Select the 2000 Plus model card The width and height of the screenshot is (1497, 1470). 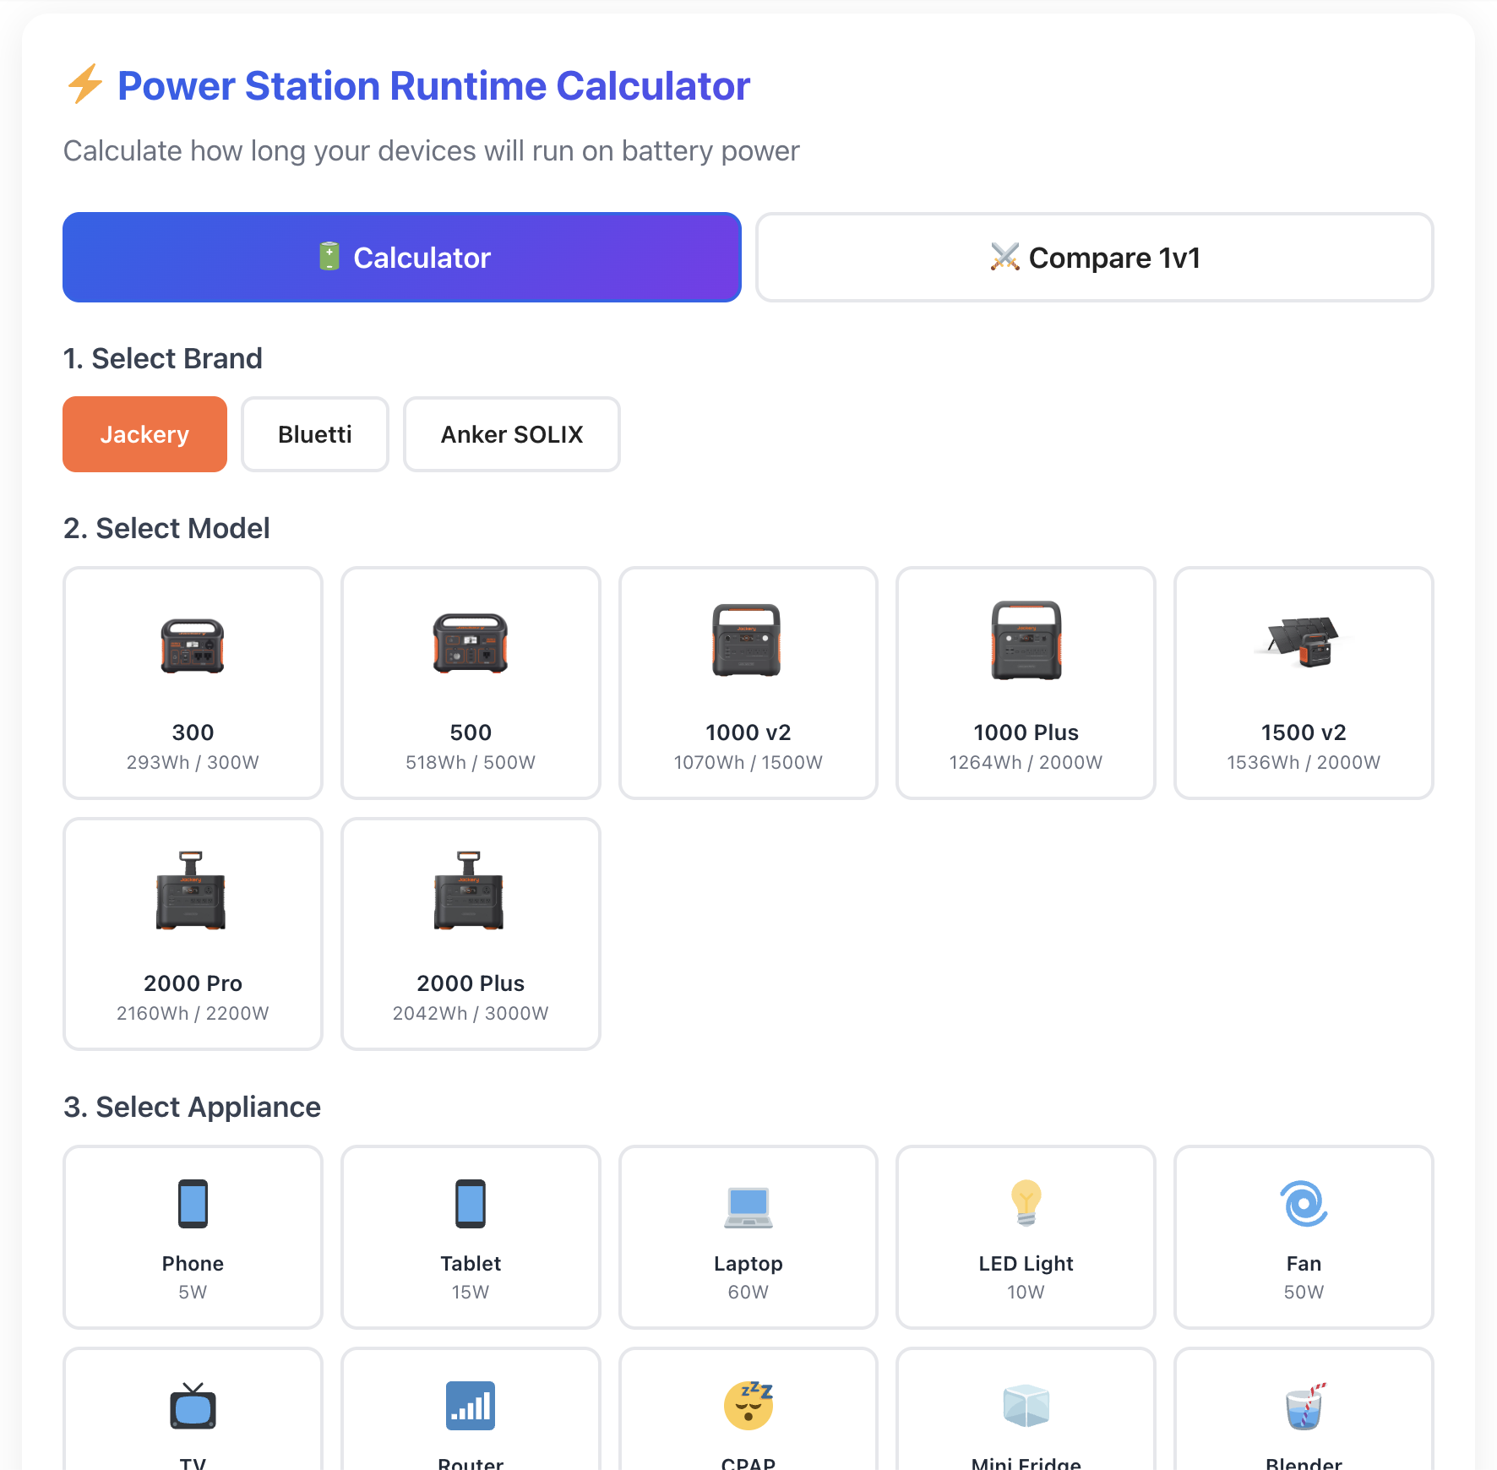click(470, 934)
